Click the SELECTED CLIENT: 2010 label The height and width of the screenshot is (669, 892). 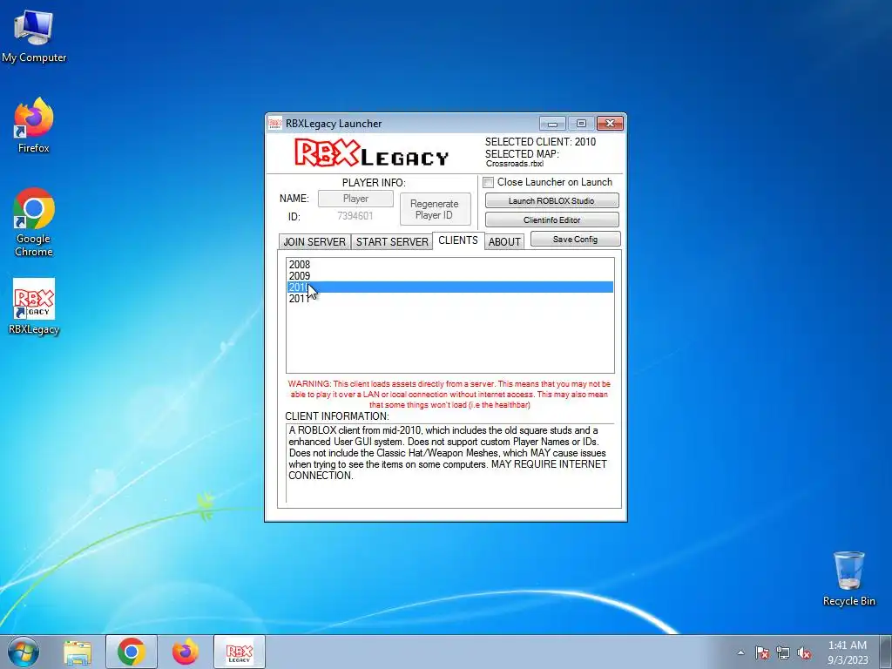540,142
